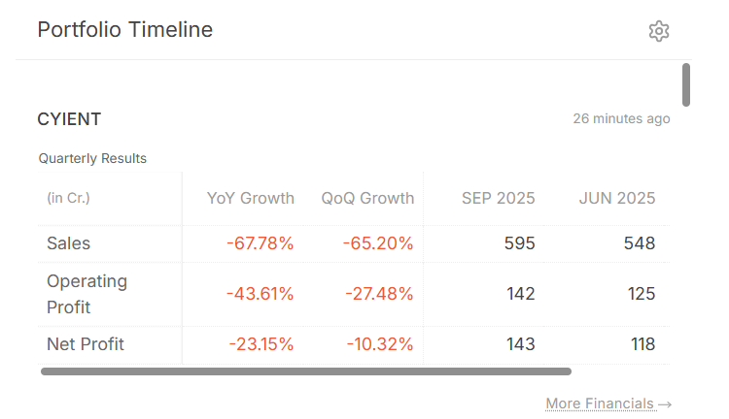Select the Sales row label
The width and height of the screenshot is (729, 419).
68,243
